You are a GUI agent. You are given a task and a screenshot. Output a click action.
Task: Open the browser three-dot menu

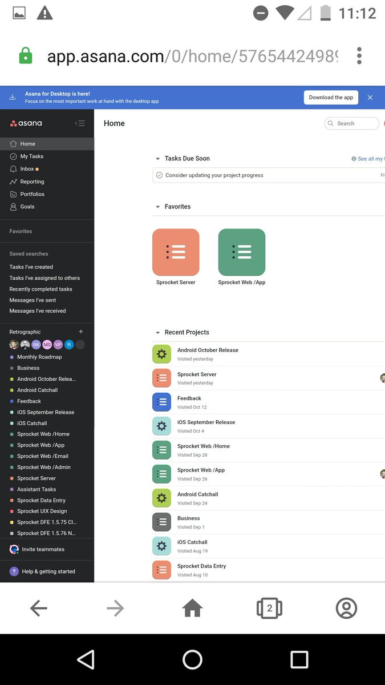tap(359, 56)
